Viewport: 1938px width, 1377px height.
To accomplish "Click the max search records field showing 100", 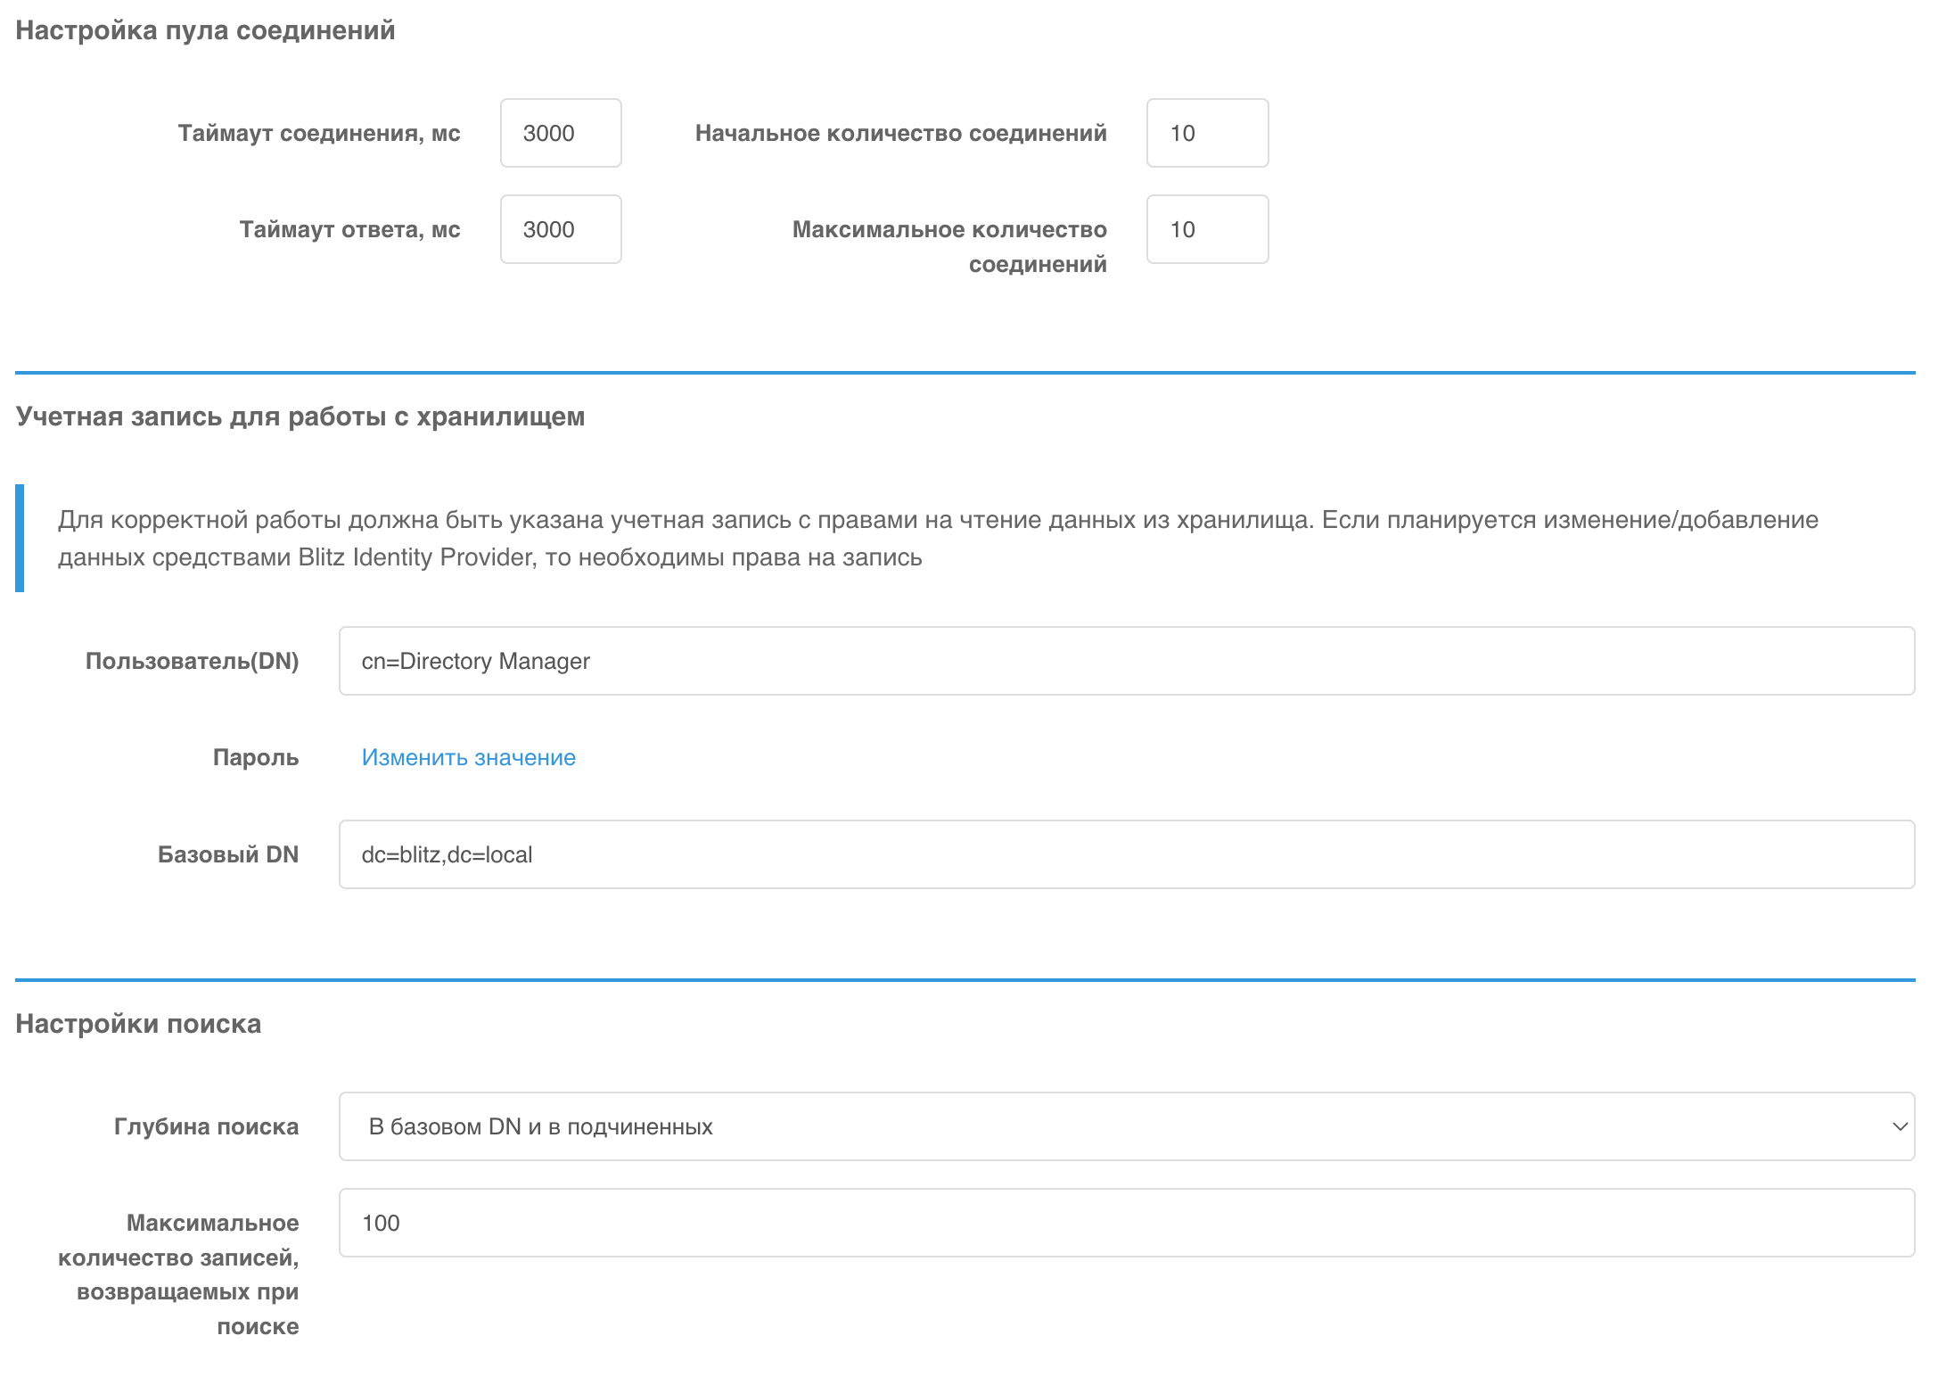I will click(1126, 1223).
